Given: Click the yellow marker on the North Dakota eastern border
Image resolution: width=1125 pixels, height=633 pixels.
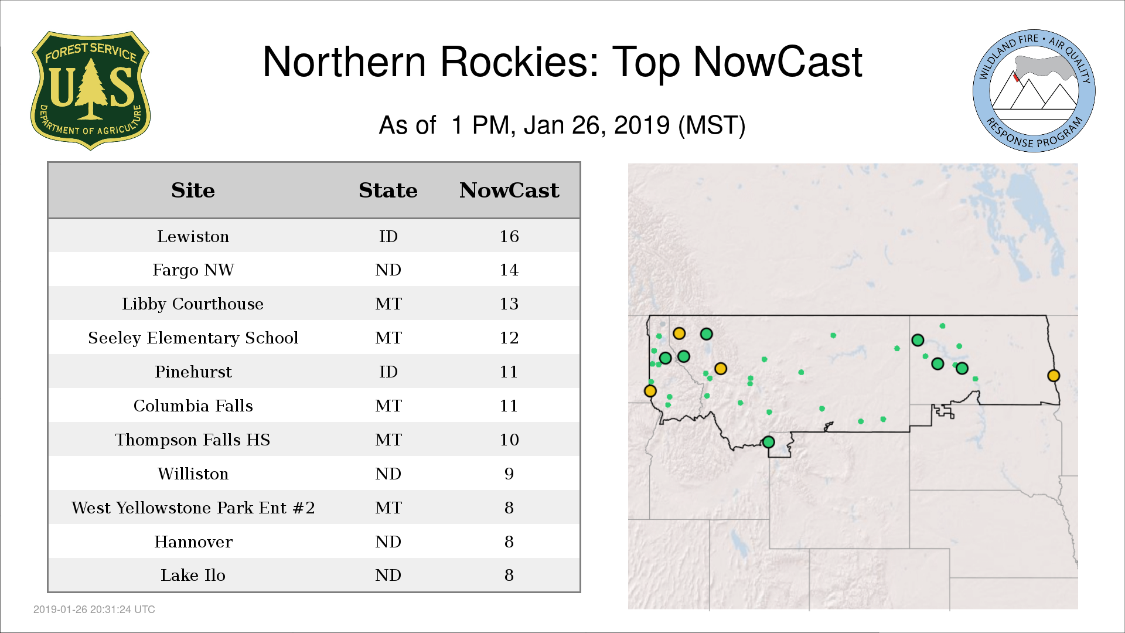Looking at the screenshot, I should click(x=1053, y=376).
